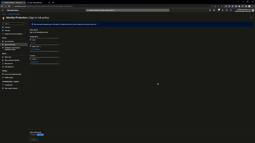Image resolution: width=255 pixels, height=143 pixels.
Task: Click the Microsoft Azure home label
Action: (13, 10)
